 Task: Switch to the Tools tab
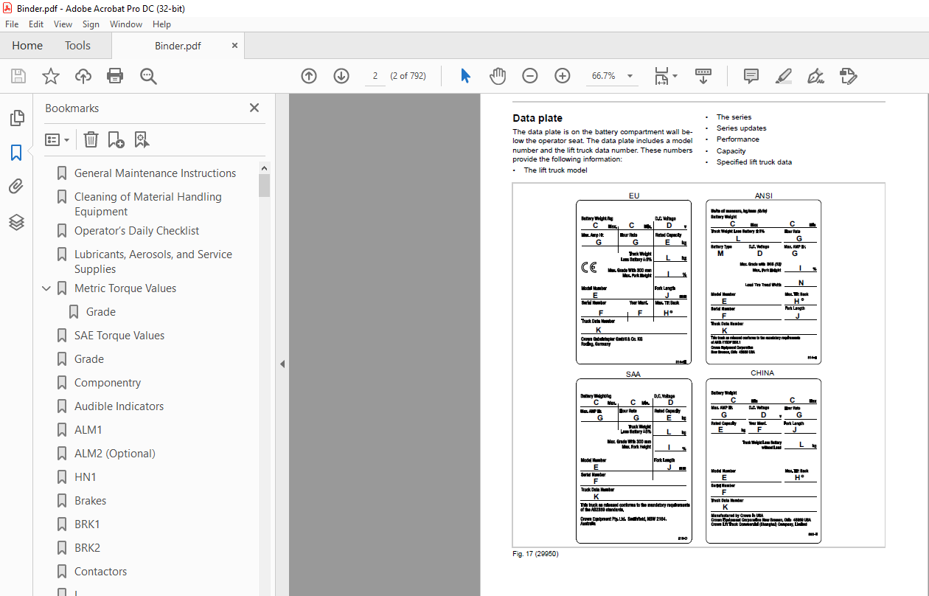tap(77, 46)
